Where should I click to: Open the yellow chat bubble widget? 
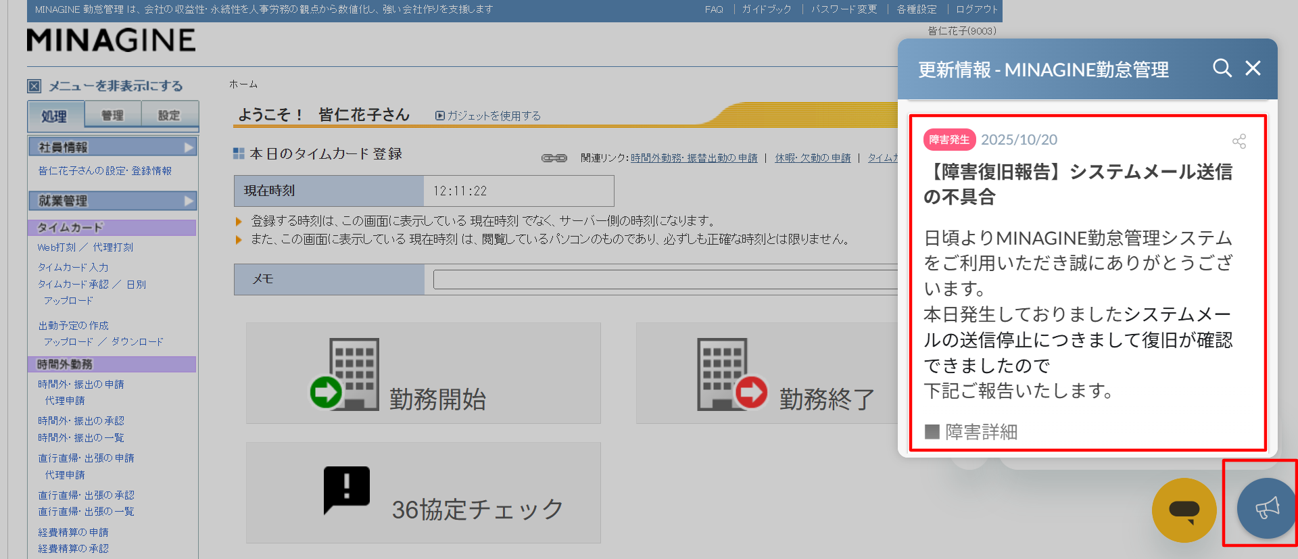click(x=1184, y=510)
